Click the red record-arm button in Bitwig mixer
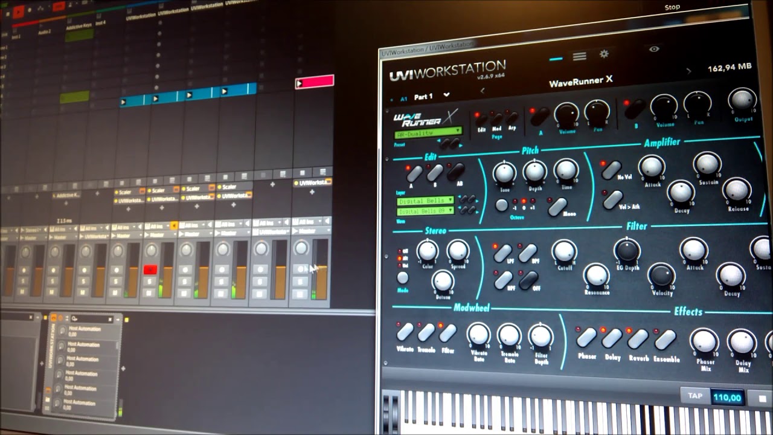The height and width of the screenshot is (435, 773). [150, 269]
